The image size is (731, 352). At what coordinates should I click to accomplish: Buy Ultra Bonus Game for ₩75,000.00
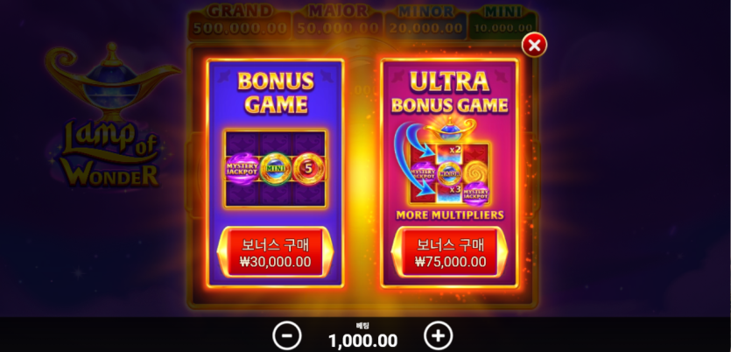450,253
